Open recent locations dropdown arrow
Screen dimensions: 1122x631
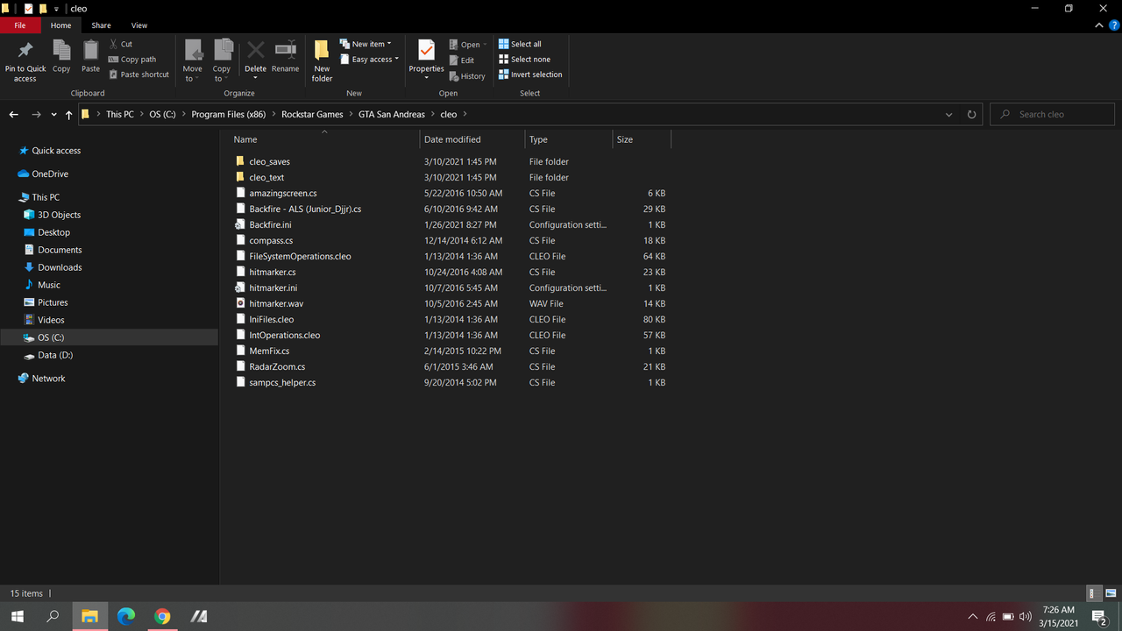[54, 115]
